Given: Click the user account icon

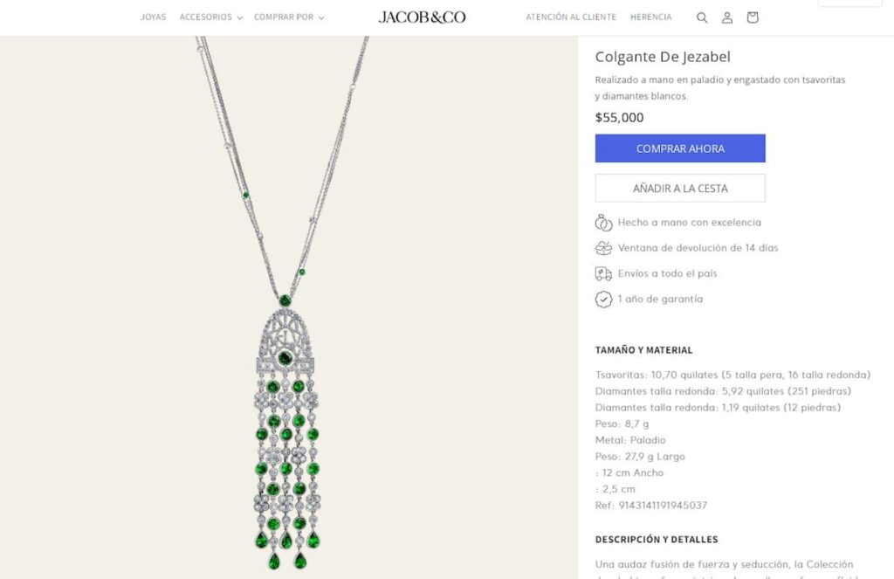Looking at the screenshot, I should coord(727,17).
